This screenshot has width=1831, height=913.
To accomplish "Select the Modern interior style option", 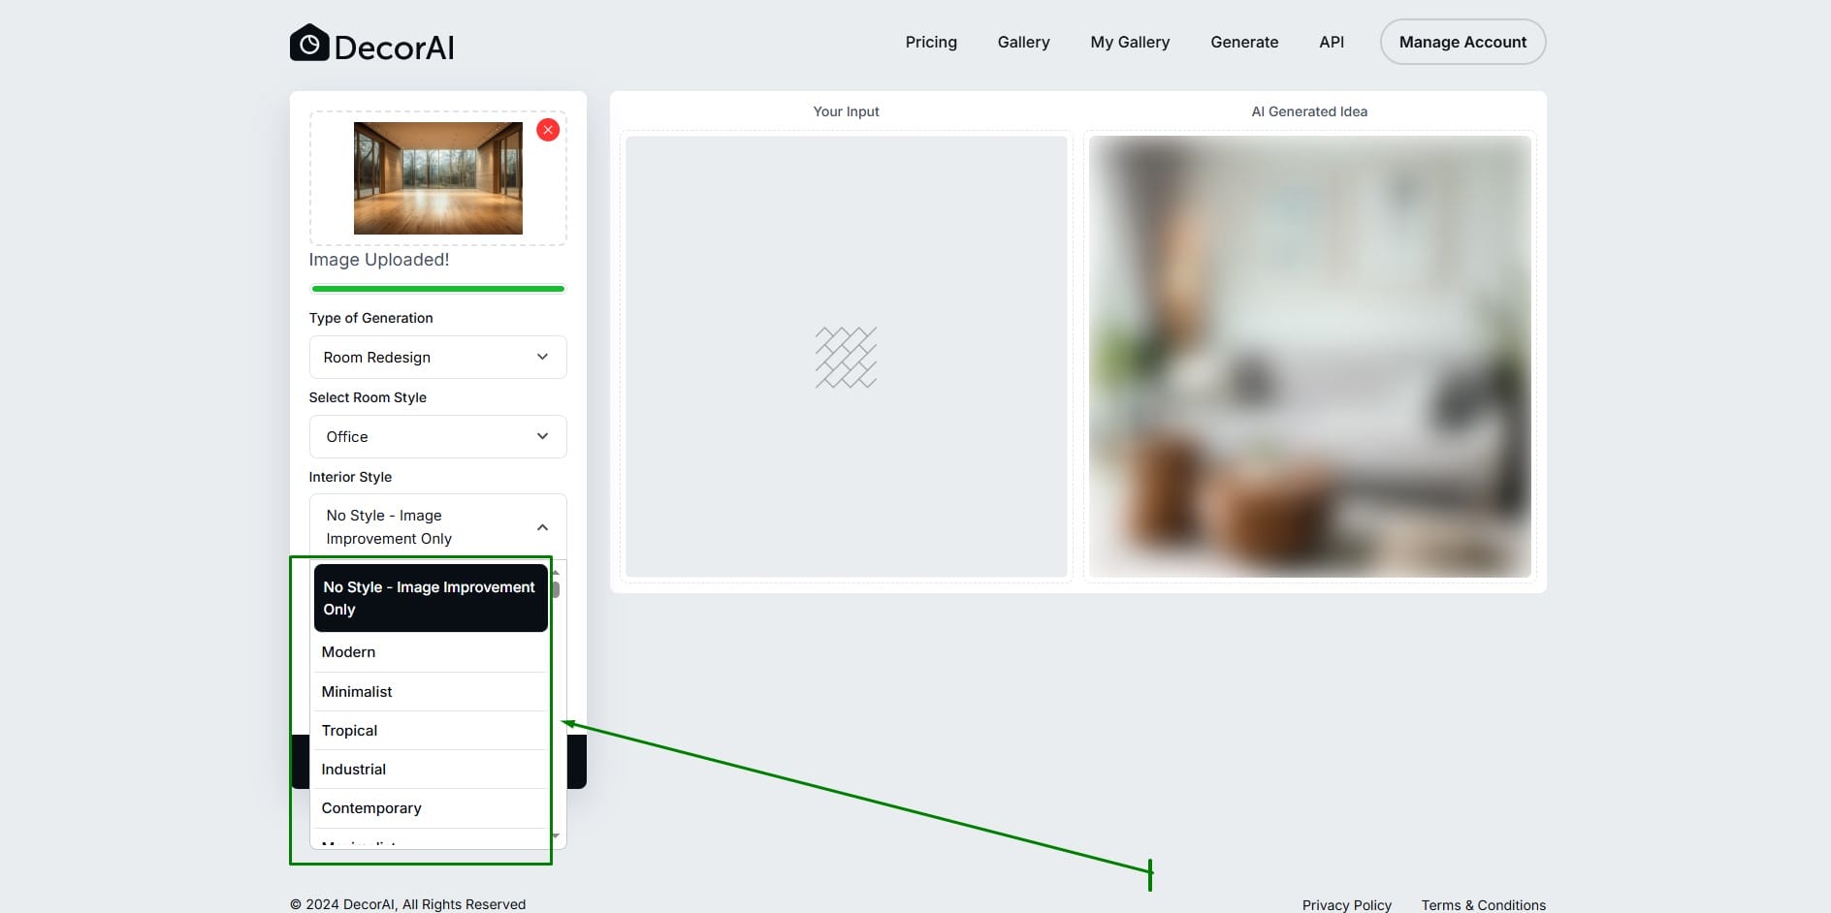I will pos(348,651).
